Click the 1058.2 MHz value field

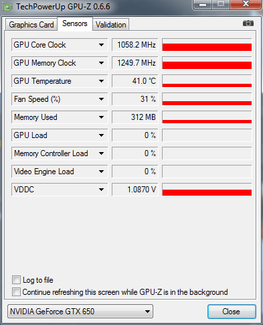tap(135, 45)
